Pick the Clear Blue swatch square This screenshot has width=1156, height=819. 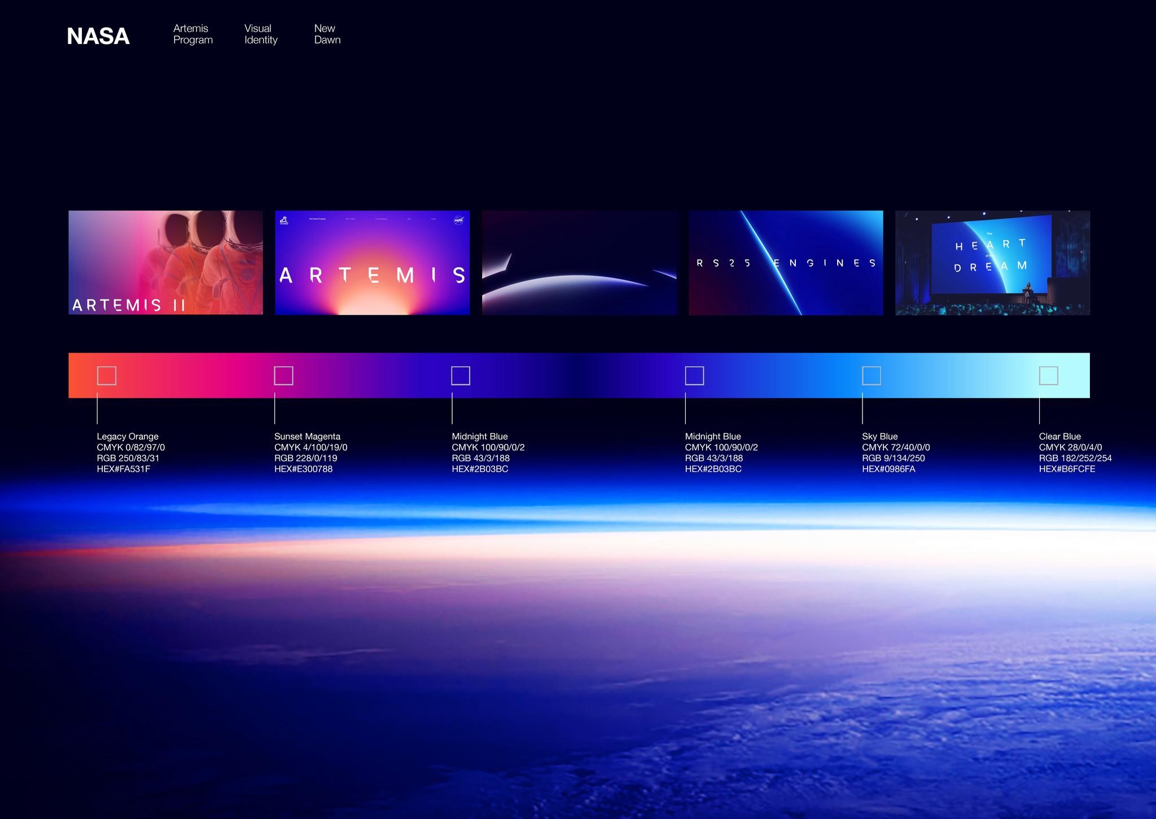click(x=1049, y=376)
